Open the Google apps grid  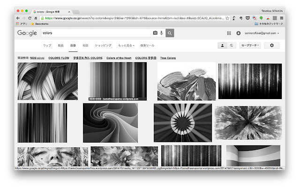pos(229,33)
